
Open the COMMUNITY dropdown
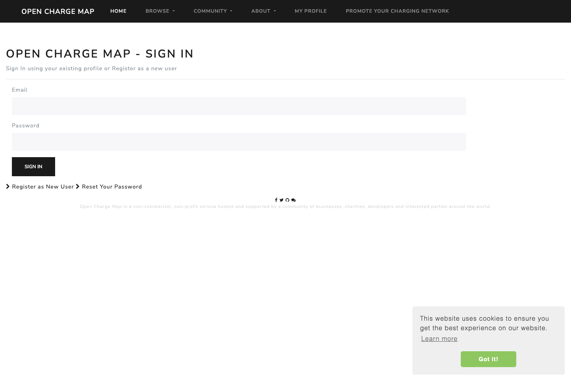click(x=213, y=11)
